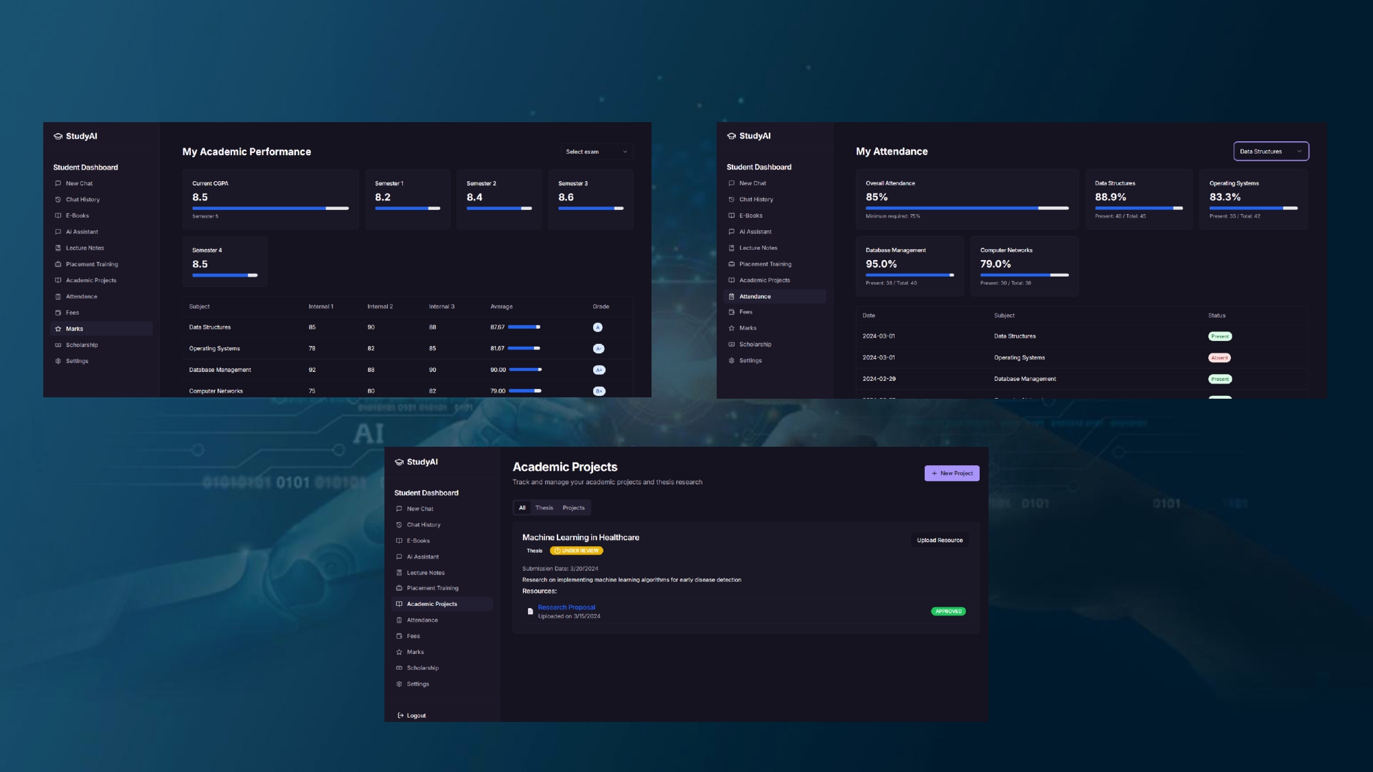Click the Overall Attendance progress bar
This screenshot has width=1373, height=772.
point(967,208)
